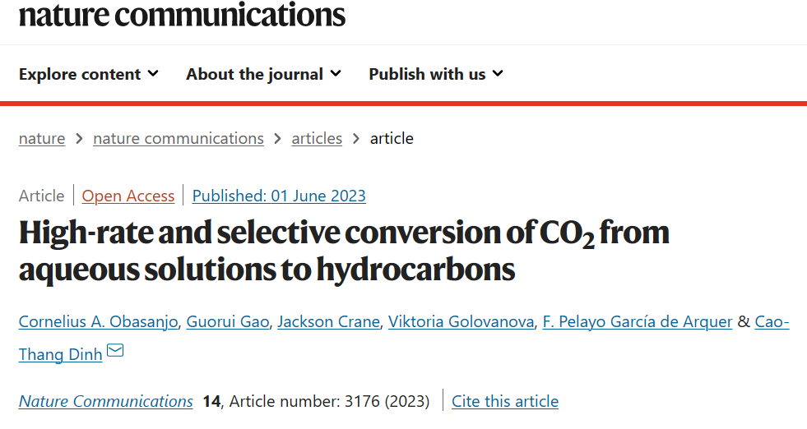
Task: Expand the About the journal menu
Action: 263,74
